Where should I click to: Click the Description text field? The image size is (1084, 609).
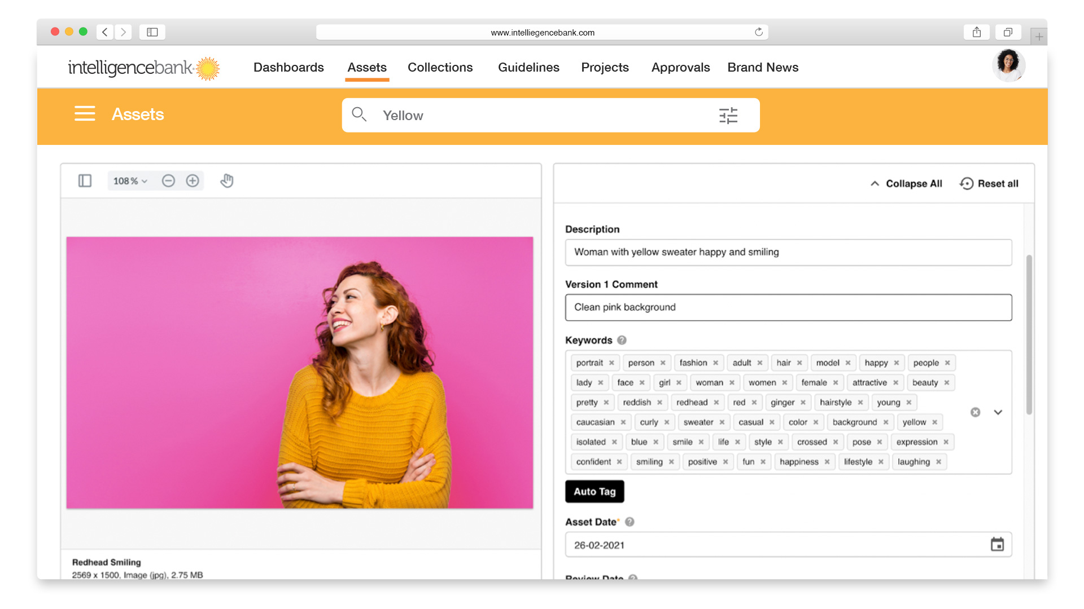[x=788, y=253]
